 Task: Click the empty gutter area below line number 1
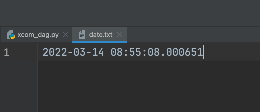[19, 86]
